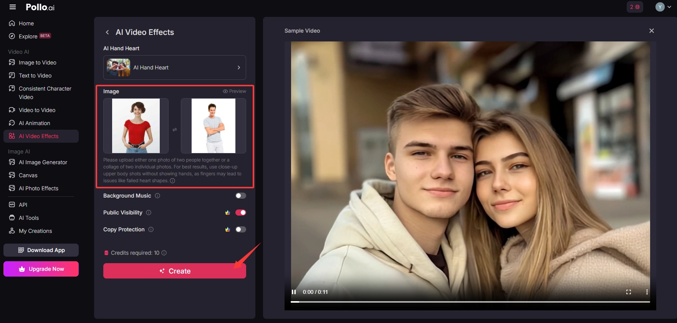The image size is (677, 323).
Task: Expand the account dropdown chevron
Action: 669,7
